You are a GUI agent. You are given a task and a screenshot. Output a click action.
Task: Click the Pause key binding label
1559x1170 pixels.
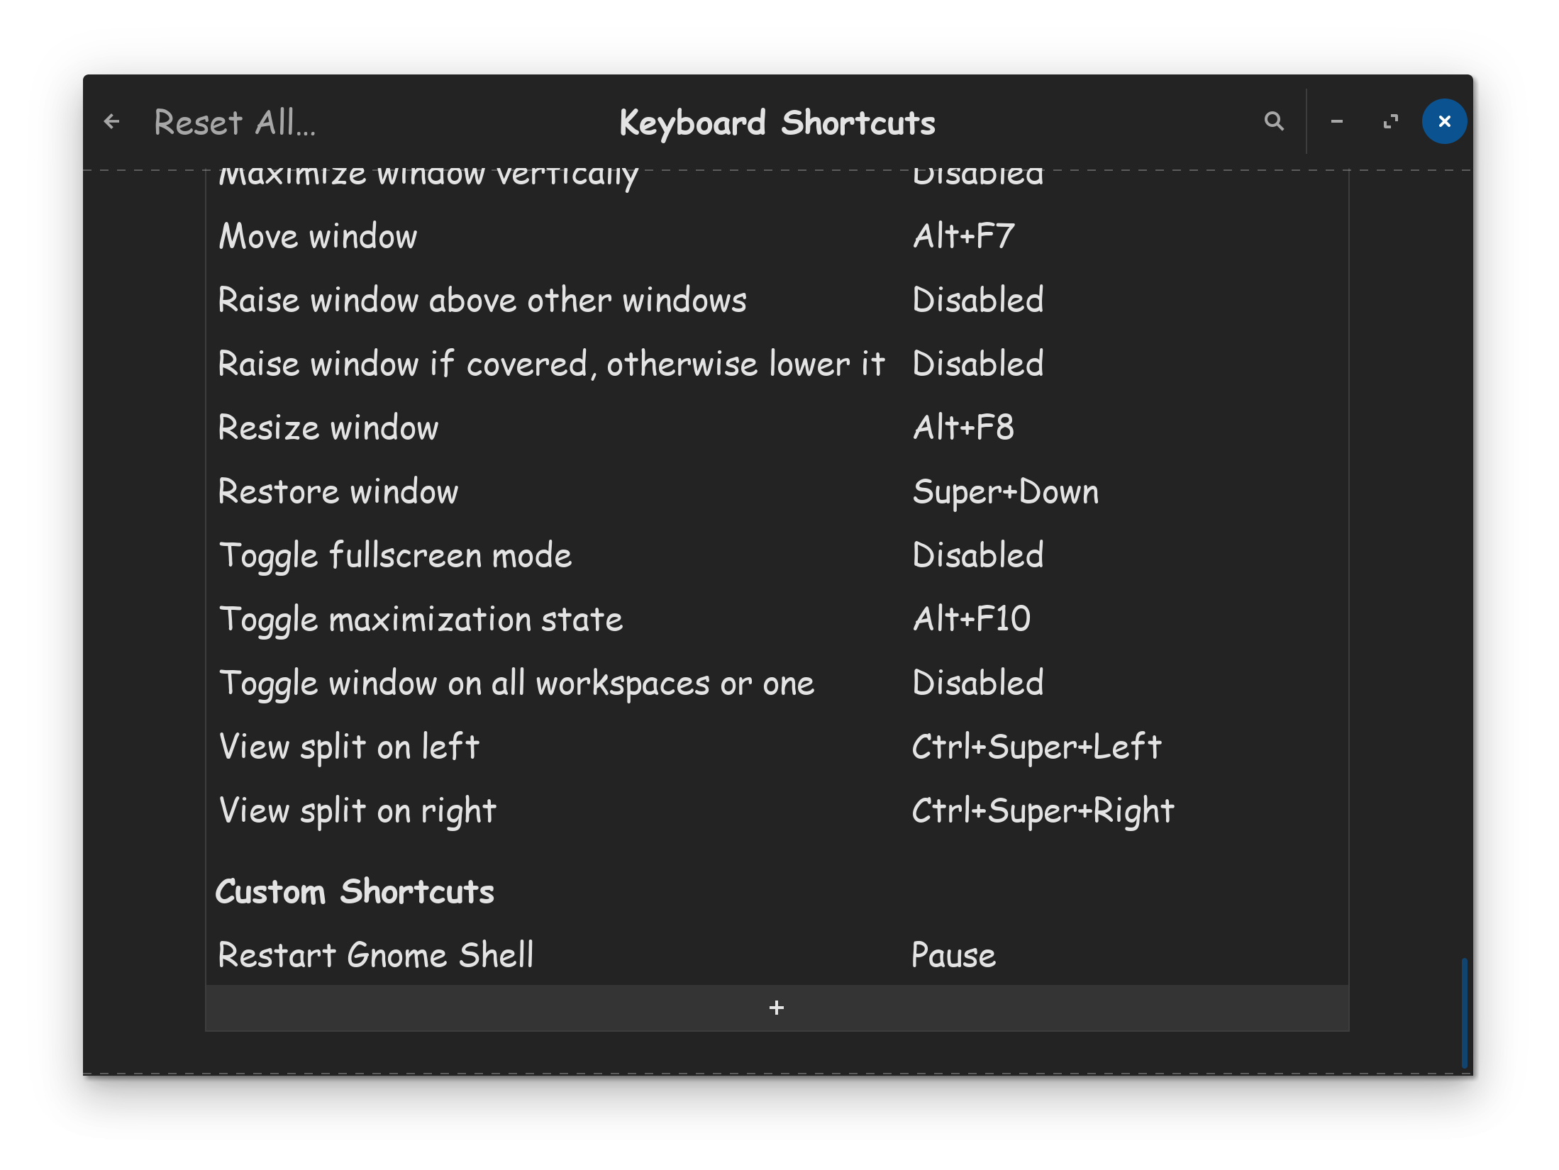[953, 955]
